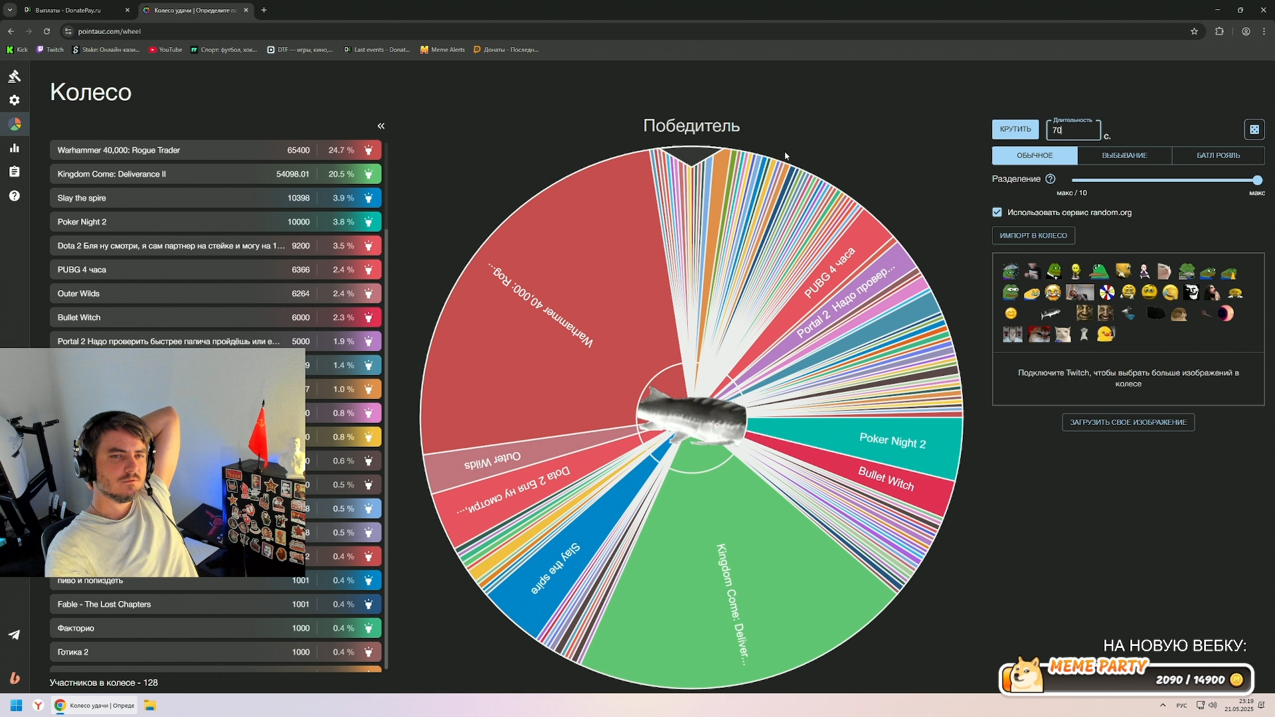The image size is (1275, 717).
Task: Click the highlight torch on Факторио row
Action: (x=369, y=628)
